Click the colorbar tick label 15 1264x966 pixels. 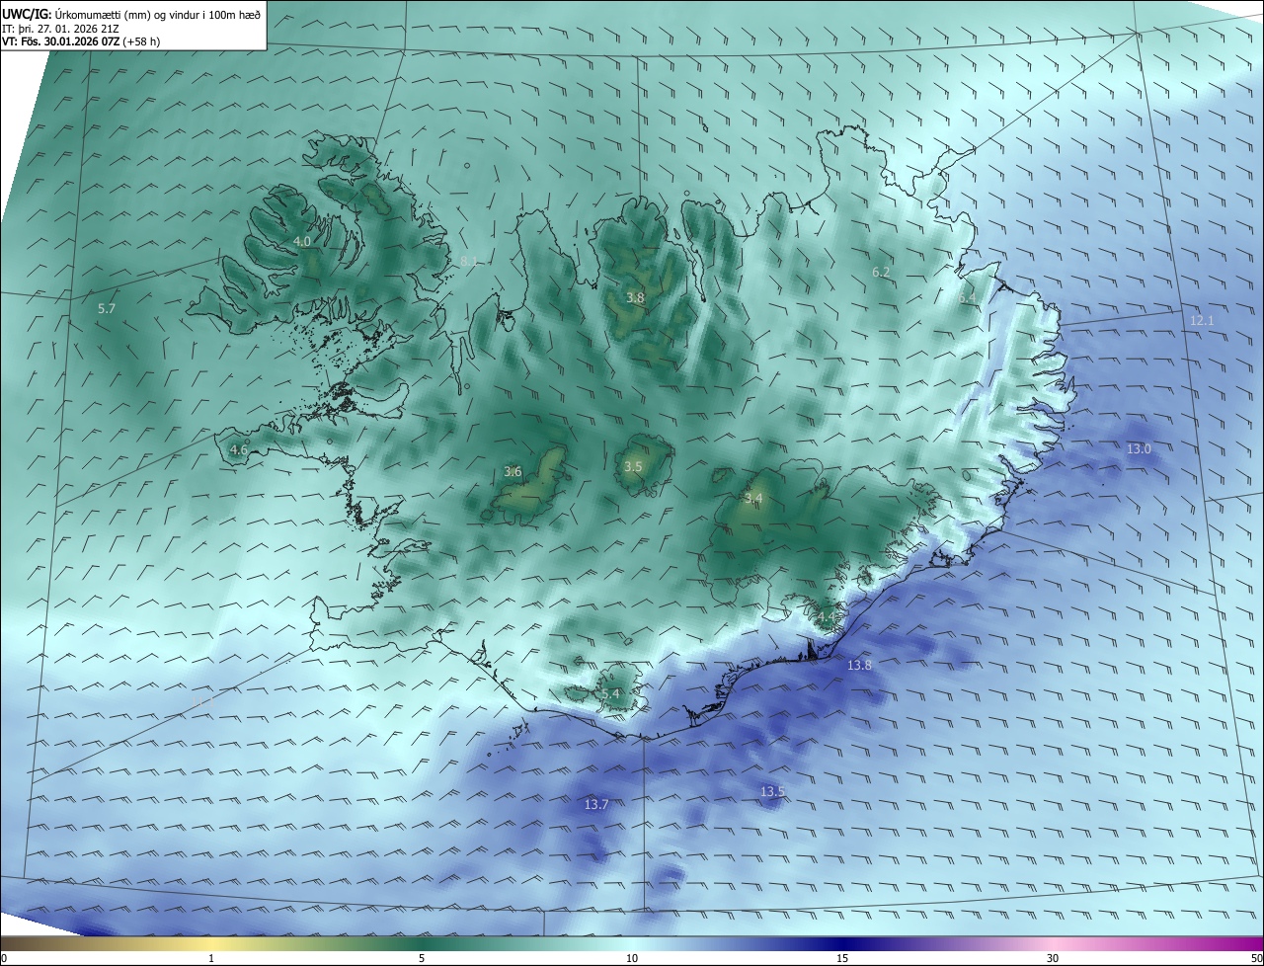[842, 958]
